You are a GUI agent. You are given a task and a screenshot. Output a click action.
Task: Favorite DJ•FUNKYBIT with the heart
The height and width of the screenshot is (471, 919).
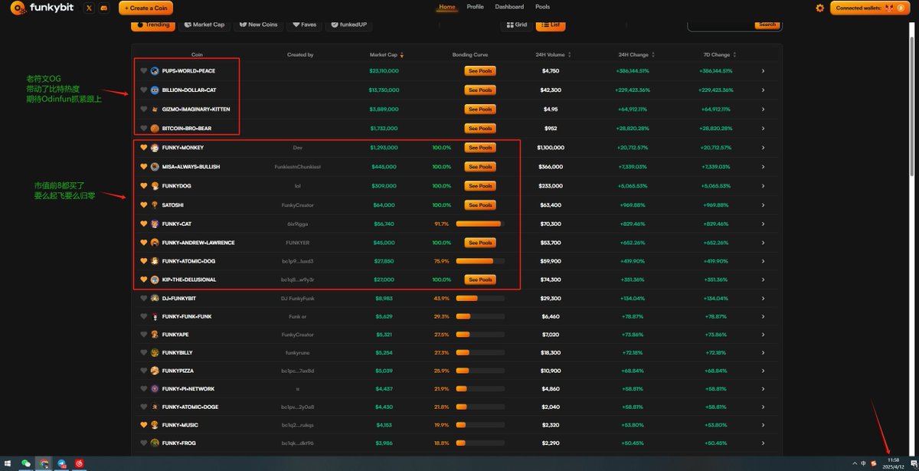(143, 298)
